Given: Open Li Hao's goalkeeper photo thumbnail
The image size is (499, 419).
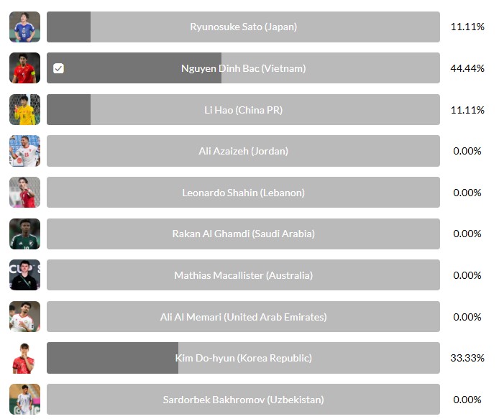Looking at the screenshot, I should [x=24, y=110].
